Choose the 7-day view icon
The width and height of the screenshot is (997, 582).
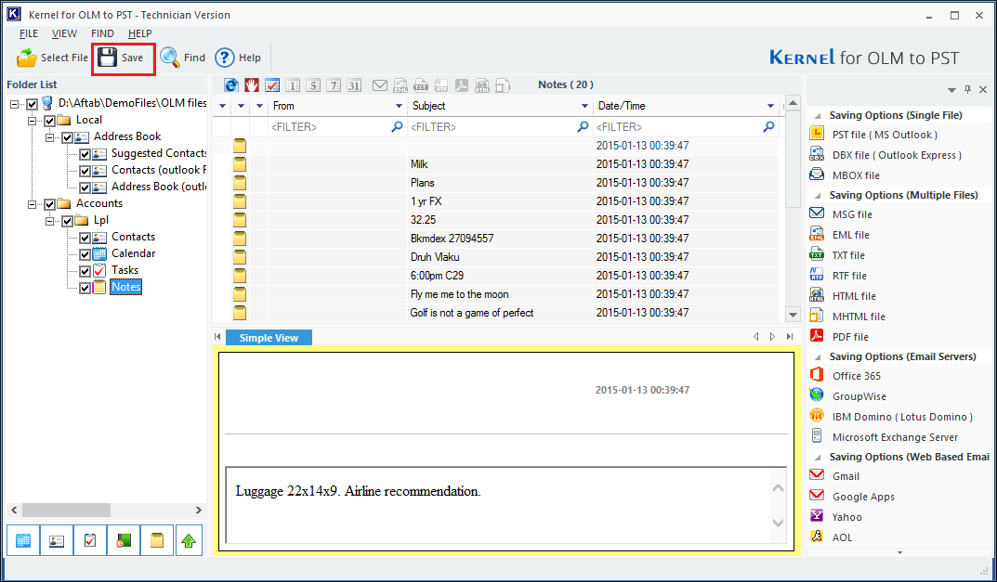[334, 85]
